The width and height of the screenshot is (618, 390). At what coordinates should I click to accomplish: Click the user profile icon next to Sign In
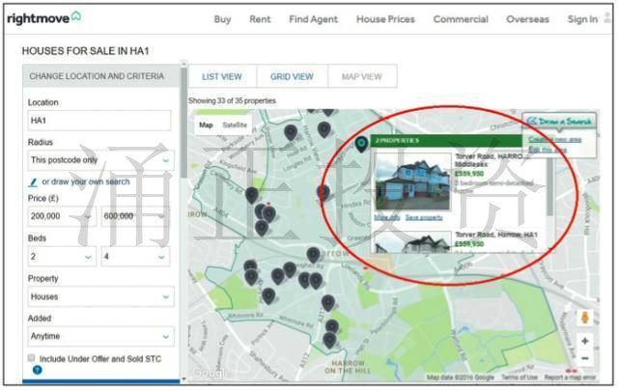(x=607, y=17)
